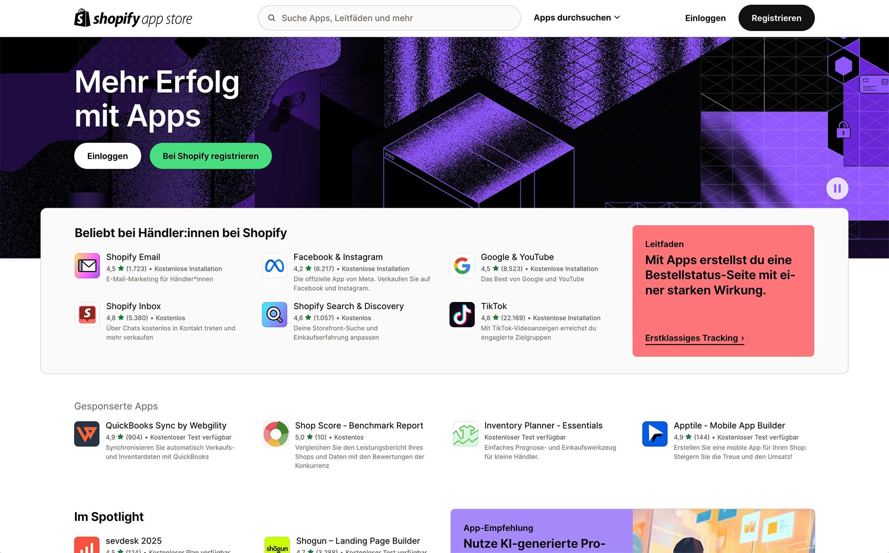Open the Apptile Mobile App Builder icon
The width and height of the screenshot is (889, 553).
pos(655,434)
